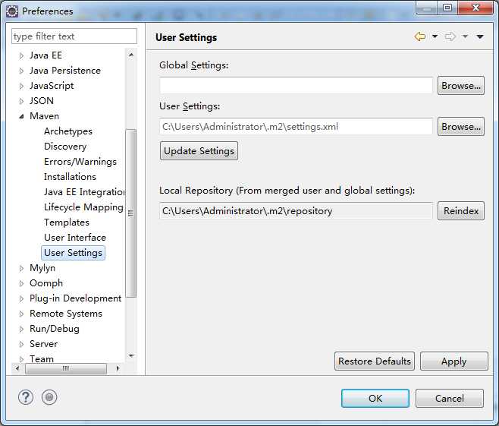
Task: Click the tree scroll up arrow
Action: (x=130, y=55)
